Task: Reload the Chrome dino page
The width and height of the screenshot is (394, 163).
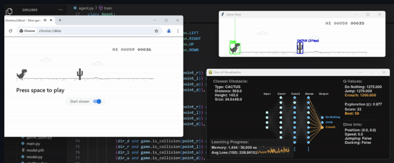Action: (x=10, y=31)
